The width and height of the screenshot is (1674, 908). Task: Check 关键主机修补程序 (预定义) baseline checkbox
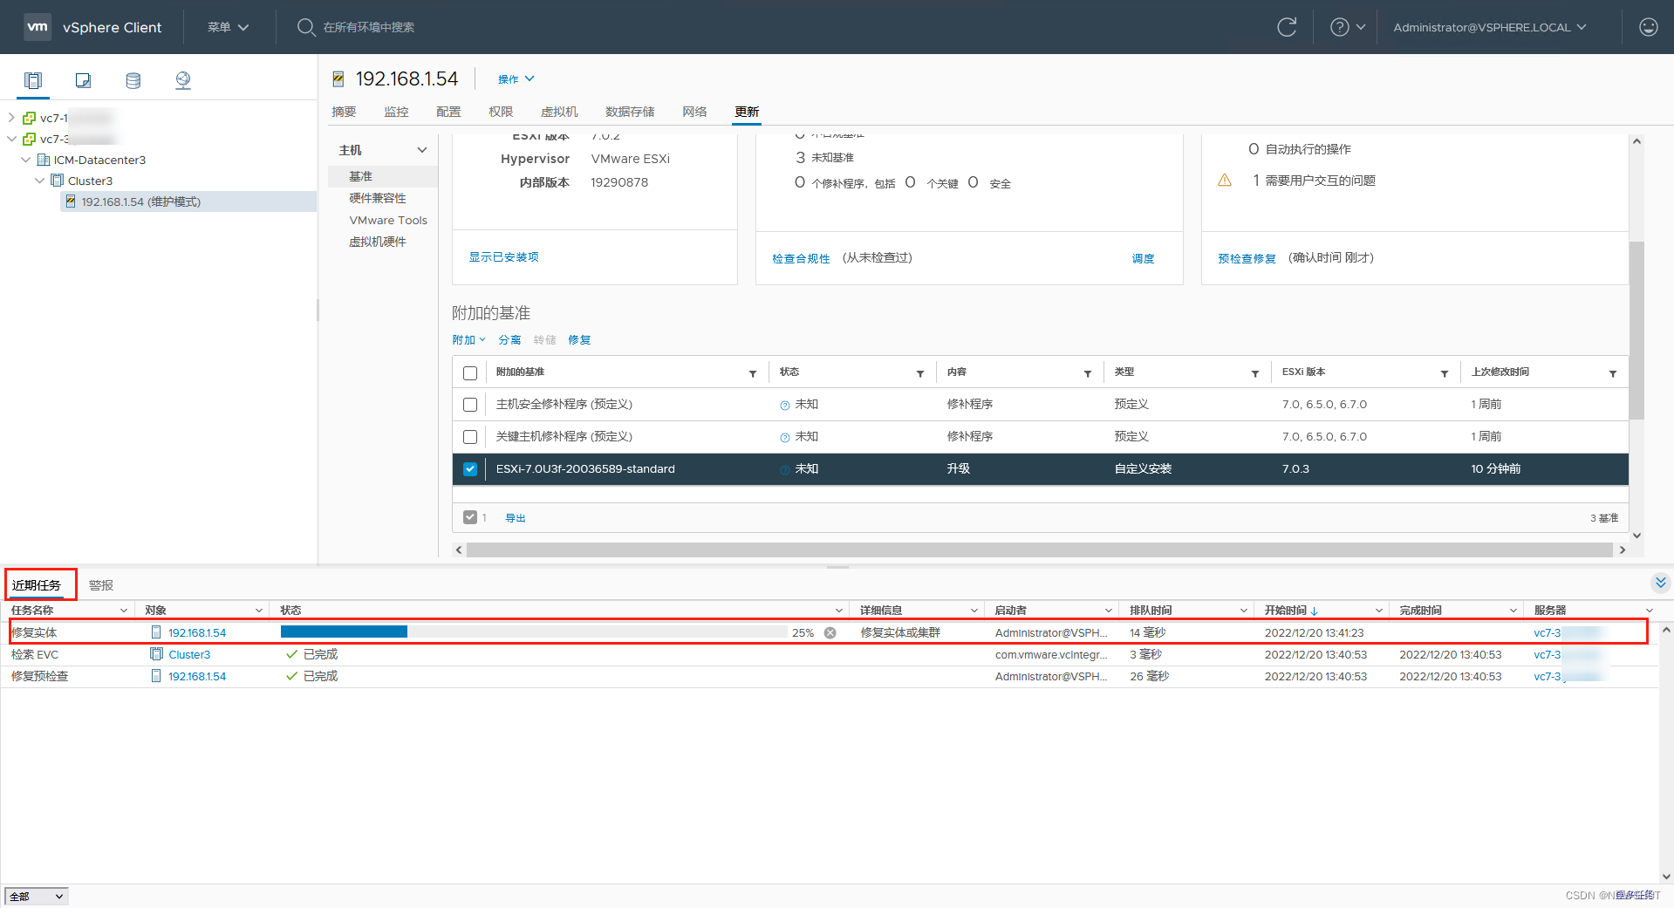point(470,437)
